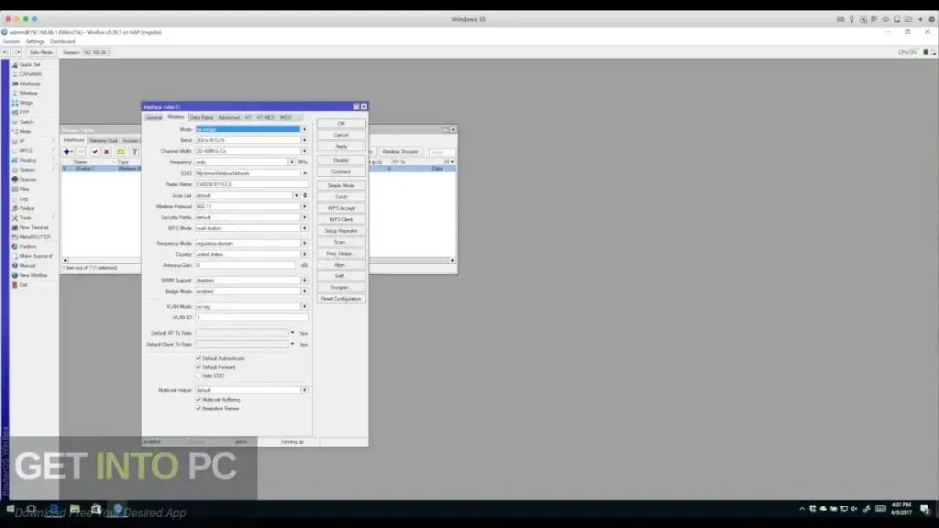Click the blue plus add icon

(68, 151)
